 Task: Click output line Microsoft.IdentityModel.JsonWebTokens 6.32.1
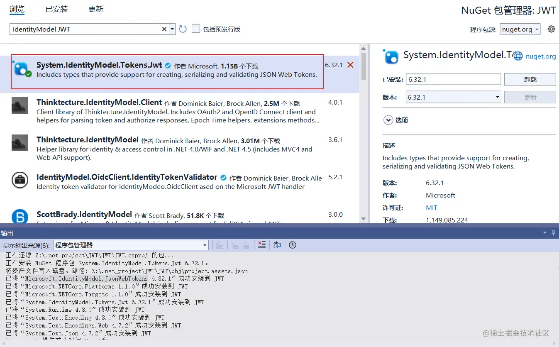click(x=115, y=279)
